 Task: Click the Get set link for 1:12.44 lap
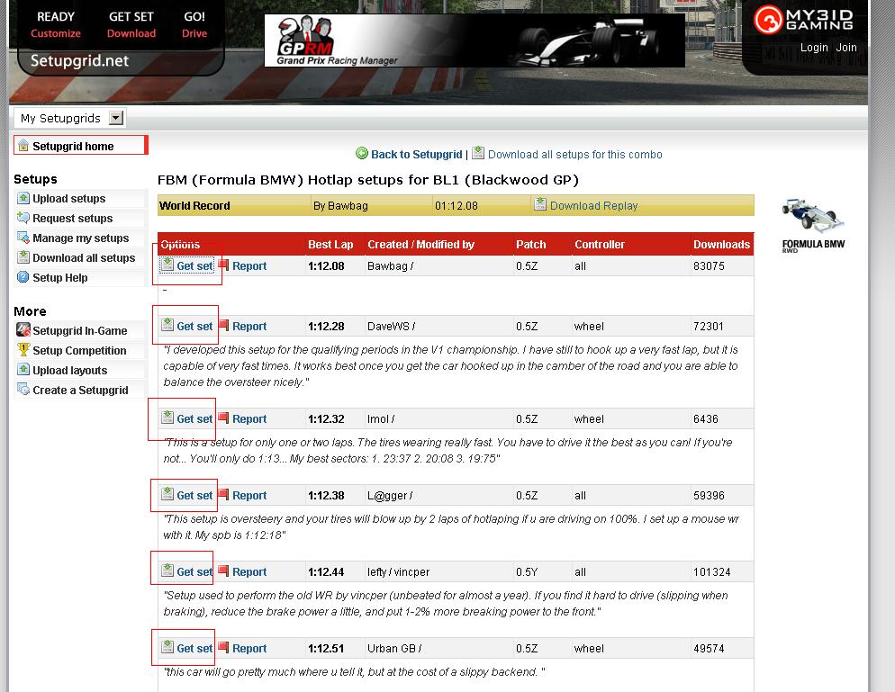(194, 571)
